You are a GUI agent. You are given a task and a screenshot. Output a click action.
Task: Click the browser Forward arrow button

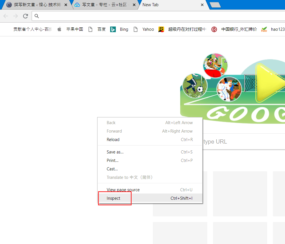pos(16,16)
